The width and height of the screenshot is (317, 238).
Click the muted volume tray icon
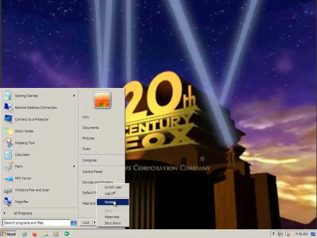pyautogui.click(x=288, y=234)
